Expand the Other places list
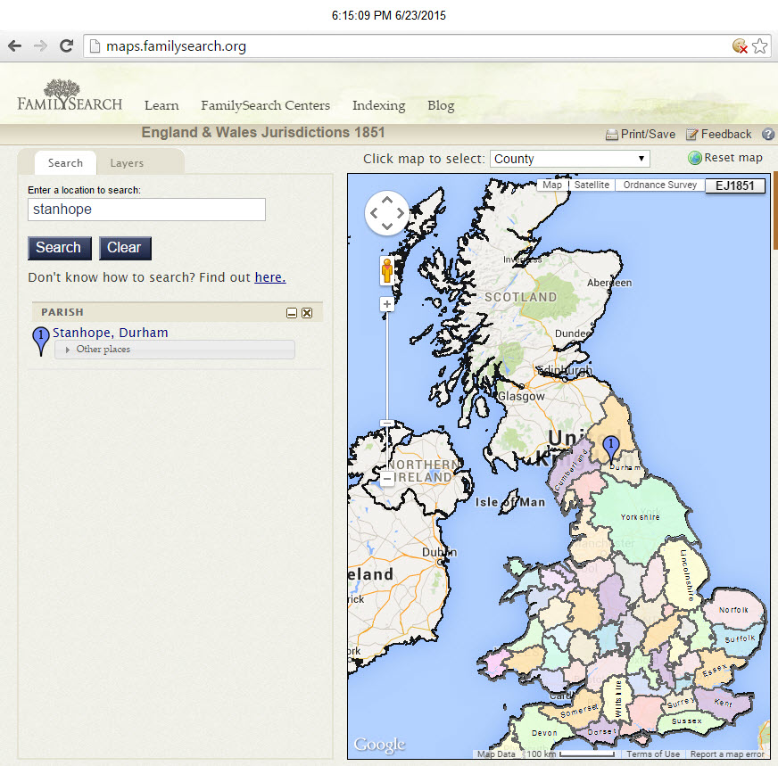 [x=98, y=350]
